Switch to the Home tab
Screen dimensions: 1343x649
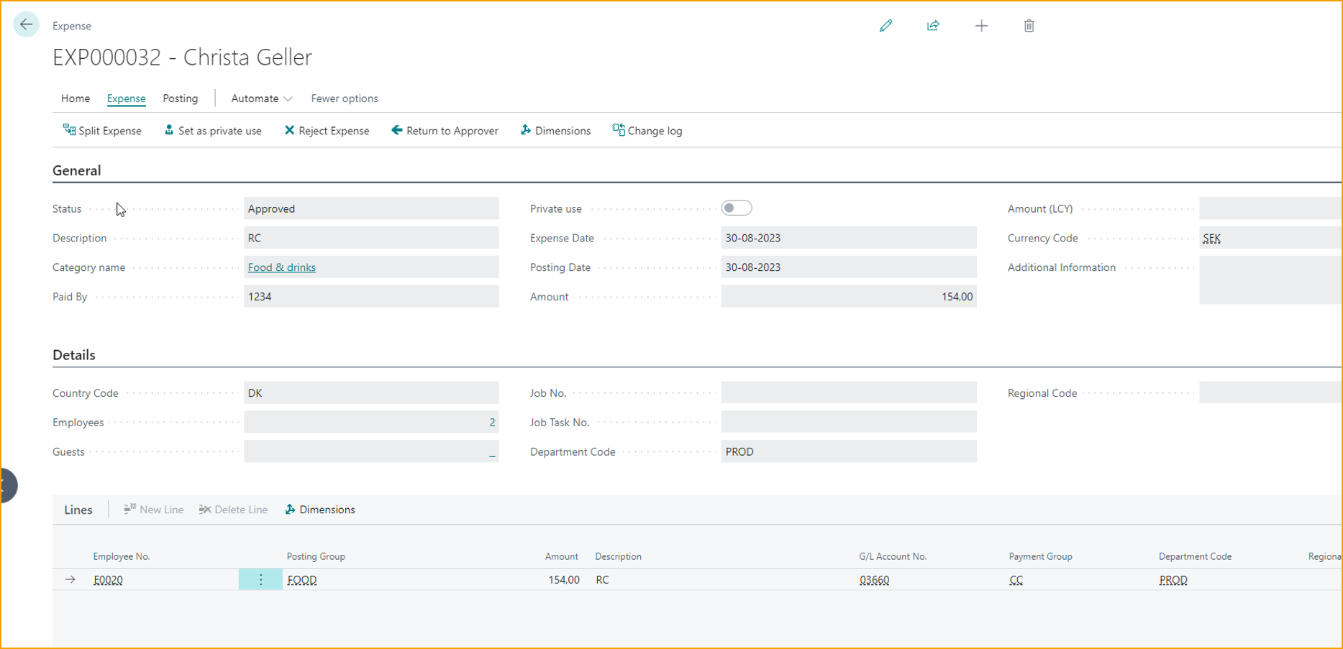pos(76,98)
